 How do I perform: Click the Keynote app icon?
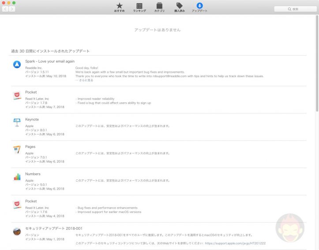17,123
